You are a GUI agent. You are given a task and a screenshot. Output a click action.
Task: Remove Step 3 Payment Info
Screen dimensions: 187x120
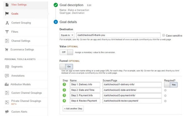point(165,96)
